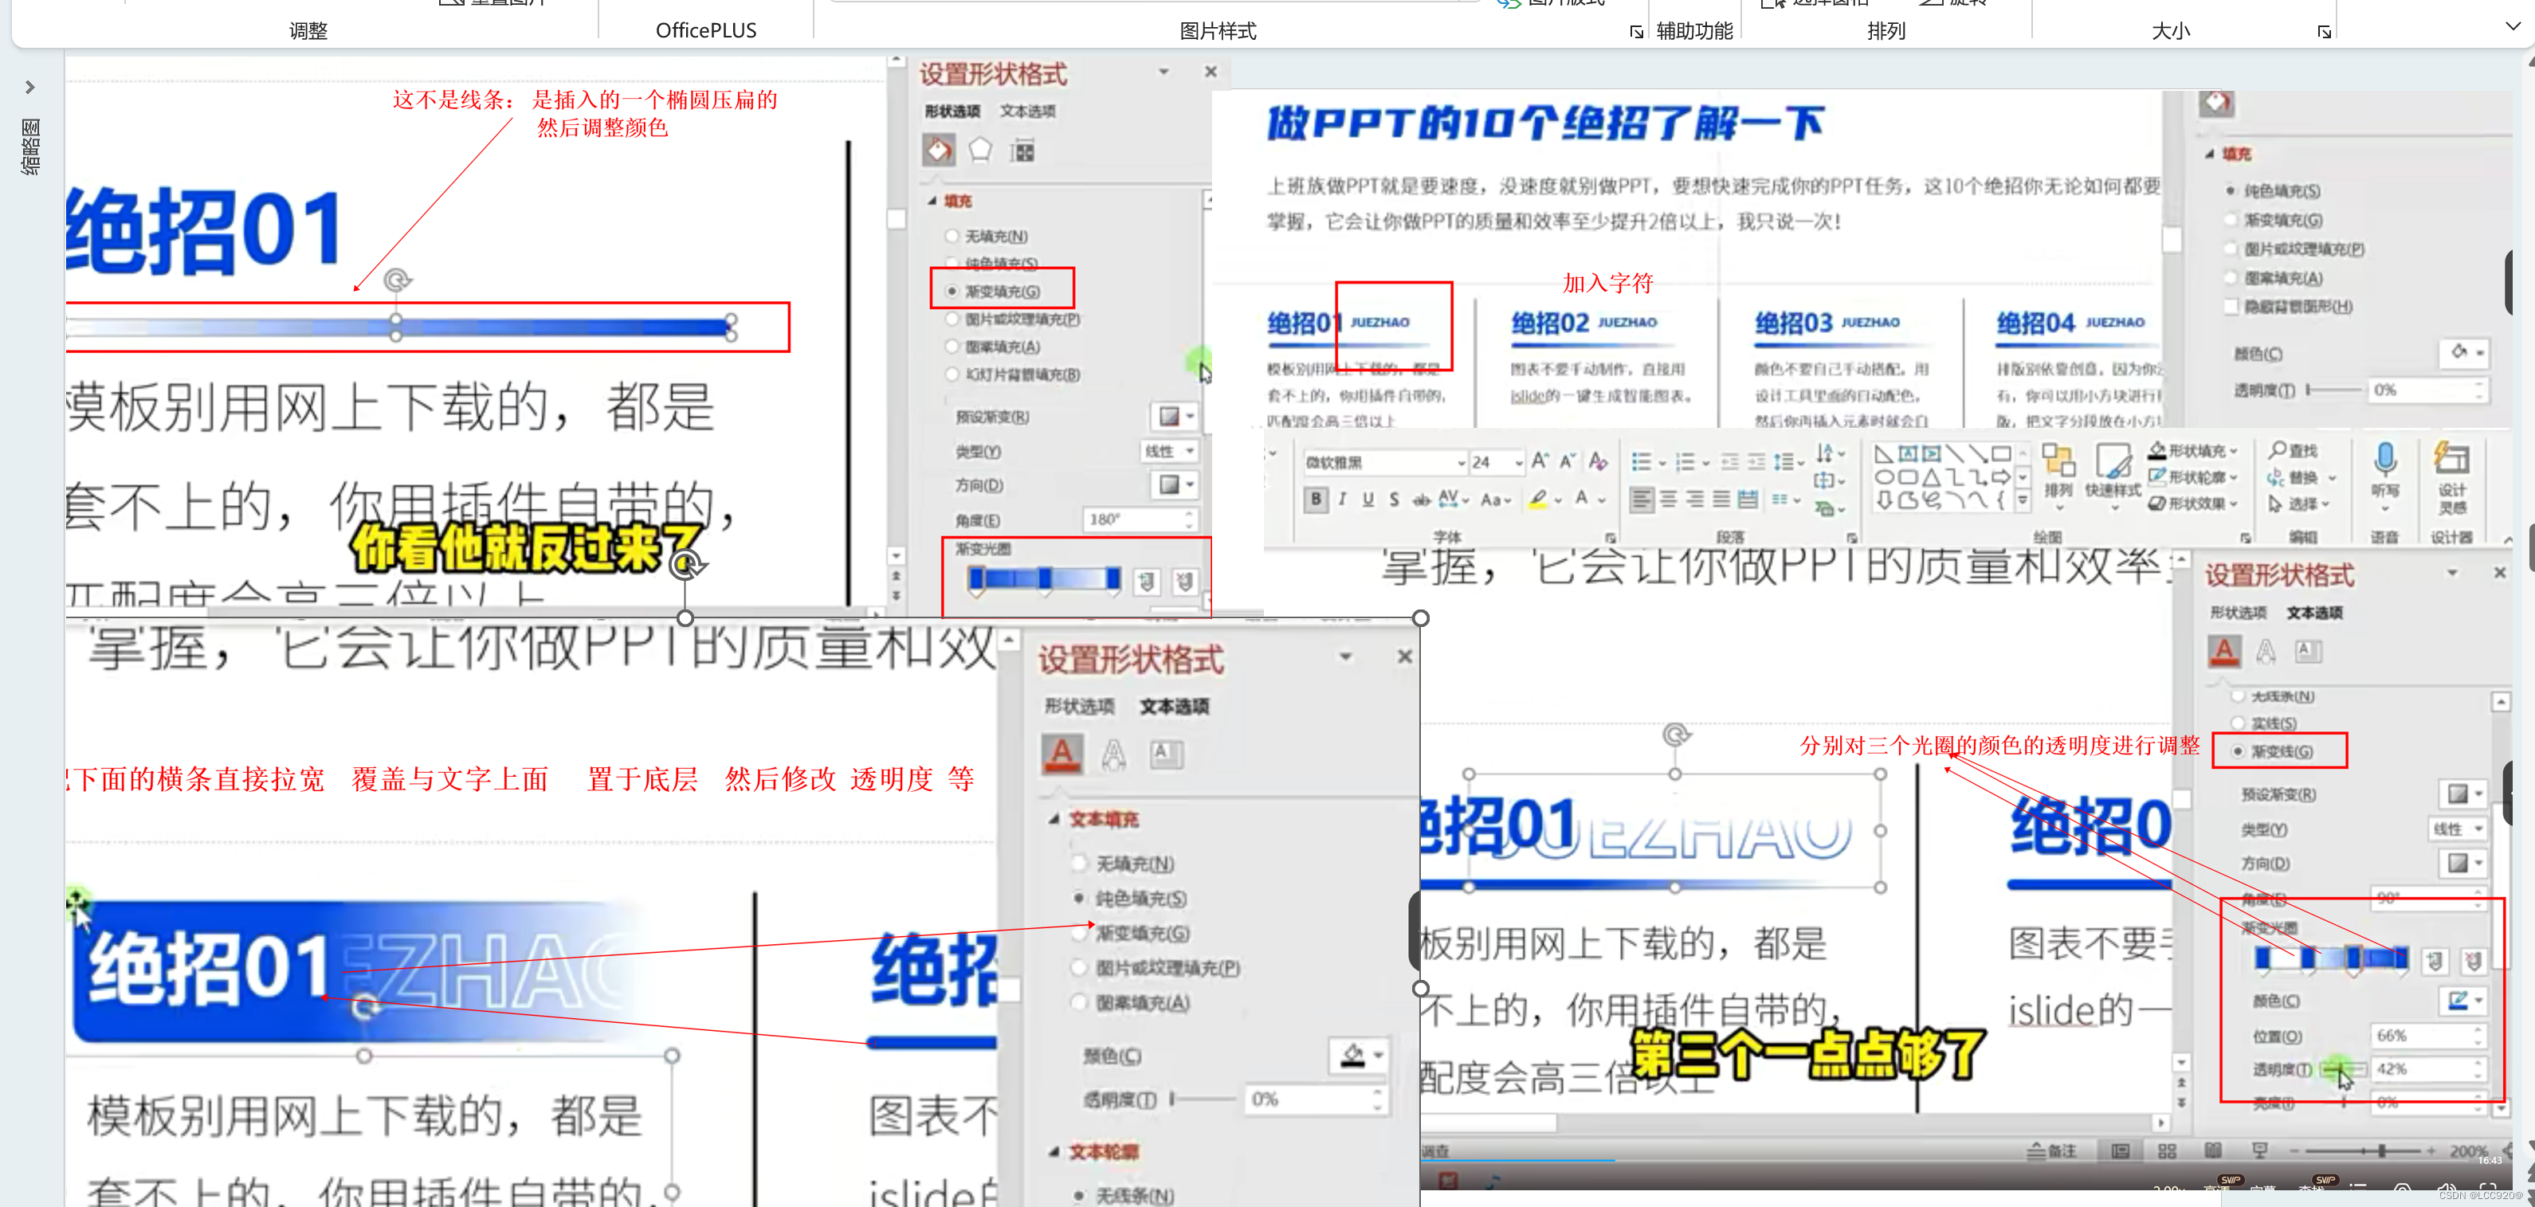Open the 预设渐变(R) preset gradient dropdown
Viewport: 2535px width, 1207px height.
tap(1174, 416)
